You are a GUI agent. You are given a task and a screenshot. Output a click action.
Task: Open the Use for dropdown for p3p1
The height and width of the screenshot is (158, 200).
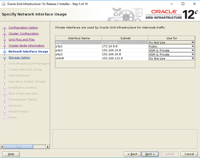pos(171,46)
